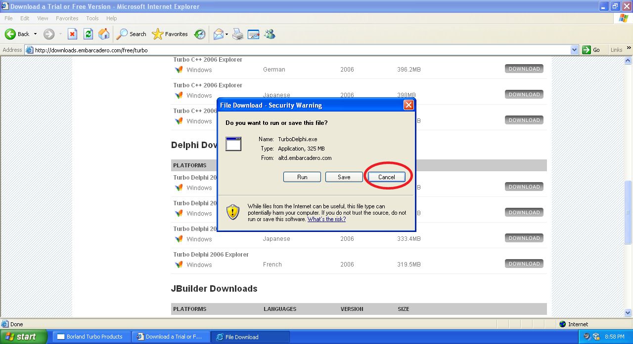Click the Back arrow icon
633x344 pixels.
[x=10, y=34]
